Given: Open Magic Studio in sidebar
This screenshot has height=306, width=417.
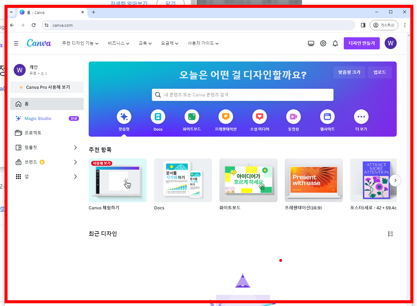Looking at the screenshot, I should (x=47, y=118).
